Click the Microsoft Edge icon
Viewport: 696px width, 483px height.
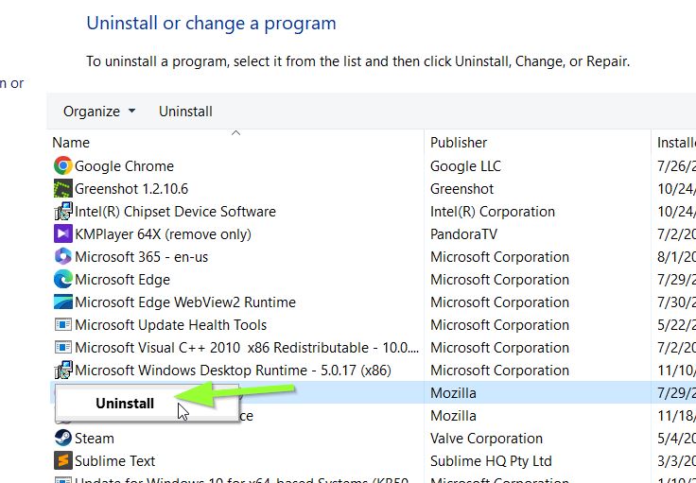click(x=63, y=279)
